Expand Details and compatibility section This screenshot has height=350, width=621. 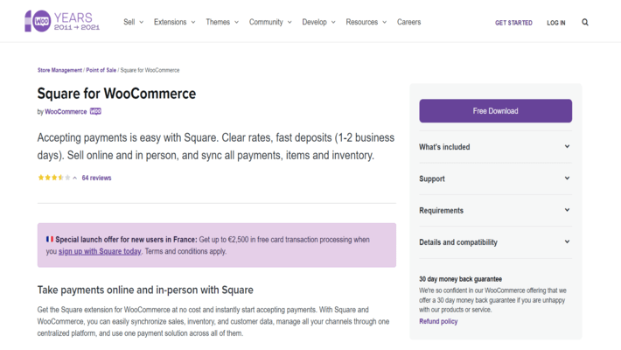click(x=495, y=242)
